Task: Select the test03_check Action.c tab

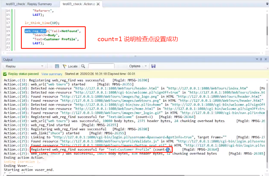Action: tap(79, 4)
